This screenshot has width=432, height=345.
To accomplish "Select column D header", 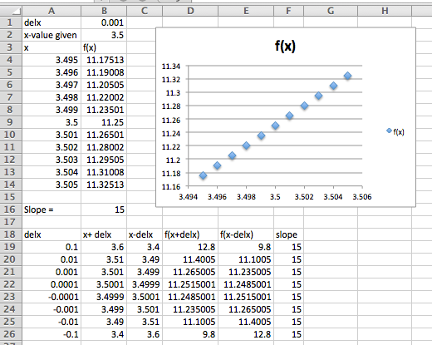I will [x=190, y=11].
